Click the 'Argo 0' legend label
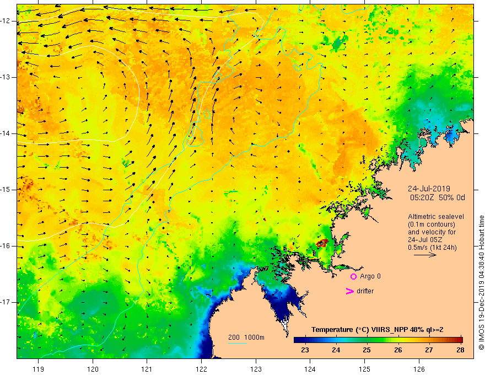Screen dimensions: 485x375 (370, 276)
